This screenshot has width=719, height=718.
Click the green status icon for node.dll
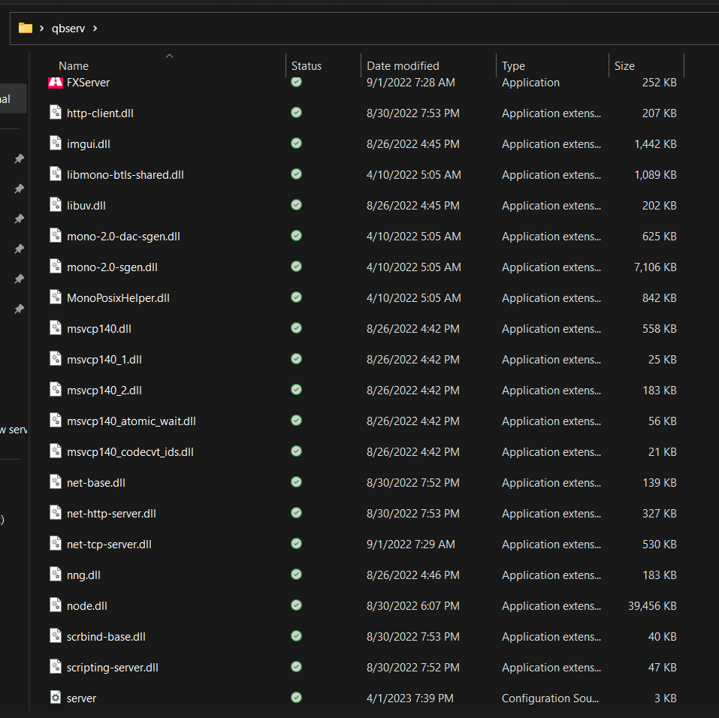(x=295, y=605)
